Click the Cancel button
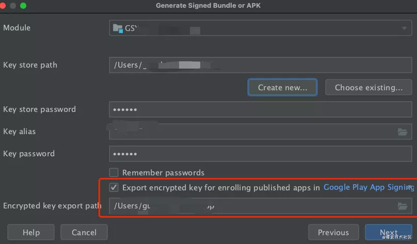The width and height of the screenshot is (417, 244). point(84,232)
